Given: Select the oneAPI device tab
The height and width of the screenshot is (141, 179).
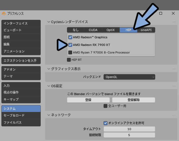Looking at the screenshot, I should 146,30.
